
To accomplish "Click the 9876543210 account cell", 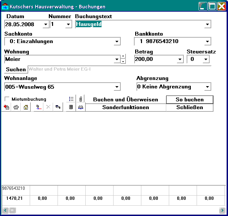I will 16,190.
